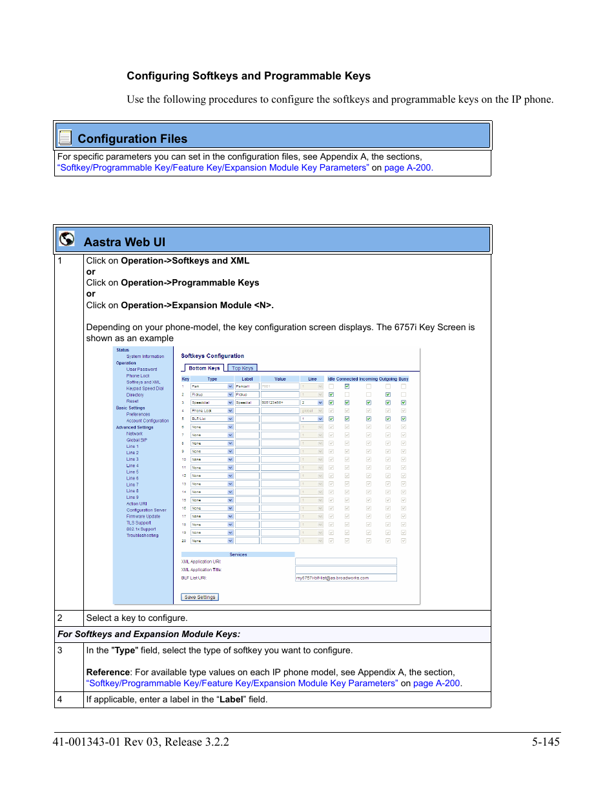This screenshot has height=798, width=616.
Task: Click the XML Application Title input field
Action: (345, 569)
